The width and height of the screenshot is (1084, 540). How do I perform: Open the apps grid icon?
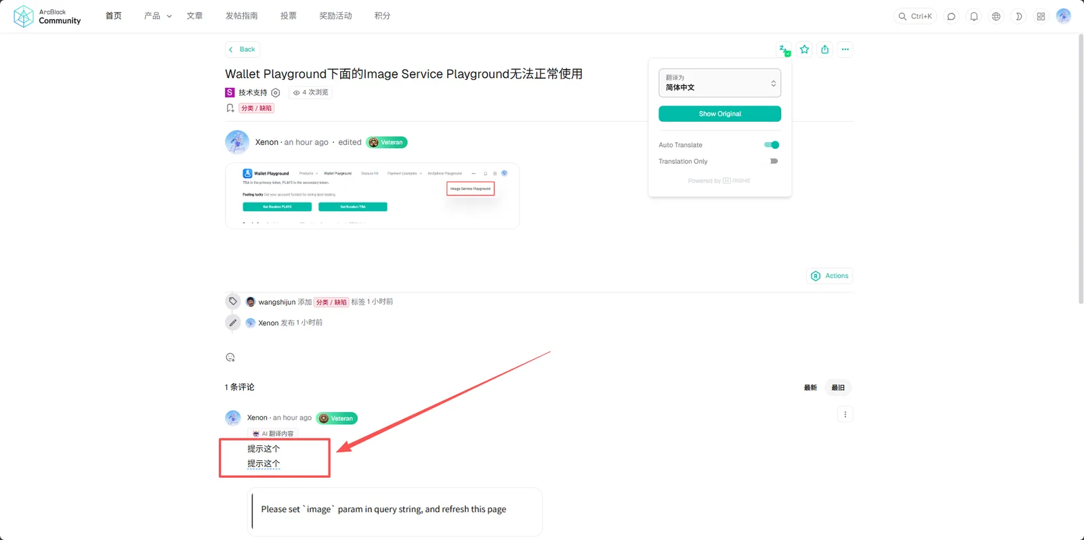[1041, 16]
